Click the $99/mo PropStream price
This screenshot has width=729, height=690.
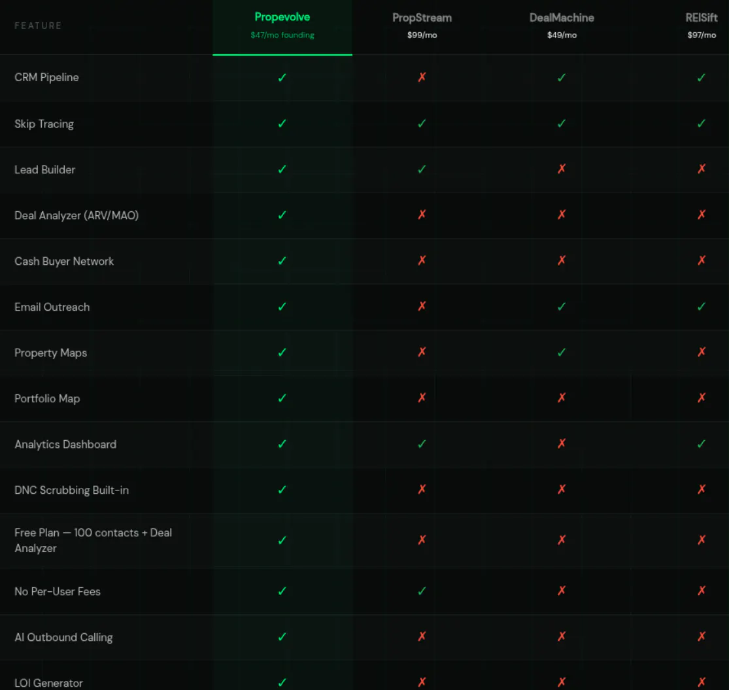click(422, 35)
